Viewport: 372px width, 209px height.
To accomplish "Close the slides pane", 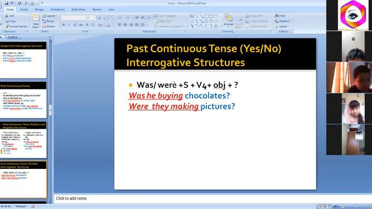I will 49,37.
